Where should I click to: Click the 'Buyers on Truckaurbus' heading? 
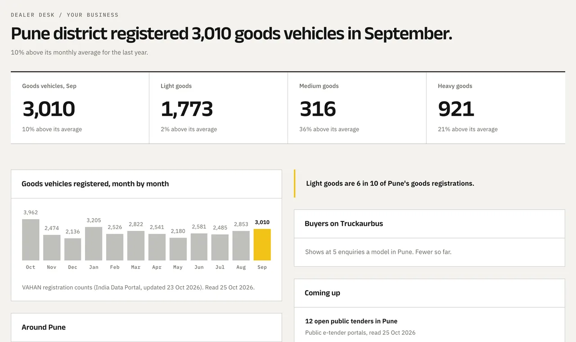click(344, 224)
